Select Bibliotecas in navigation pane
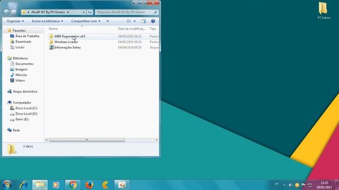The height and width of the screenshot is (190, 339). click(20, 59)
